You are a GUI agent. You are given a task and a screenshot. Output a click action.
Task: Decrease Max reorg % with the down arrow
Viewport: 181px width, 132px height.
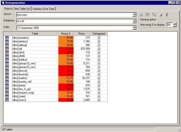click(x=175, y=26)
